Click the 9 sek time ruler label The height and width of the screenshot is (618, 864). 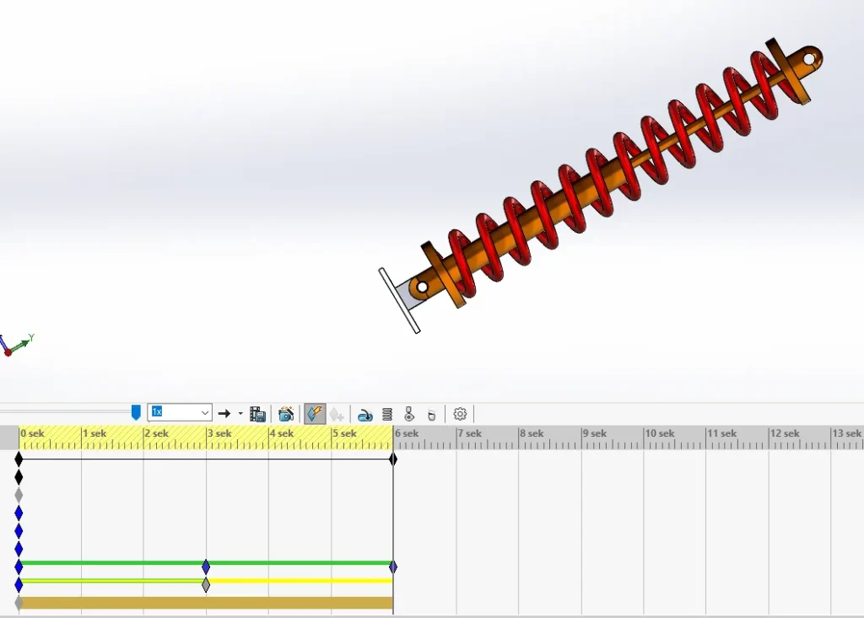point(595,433)
